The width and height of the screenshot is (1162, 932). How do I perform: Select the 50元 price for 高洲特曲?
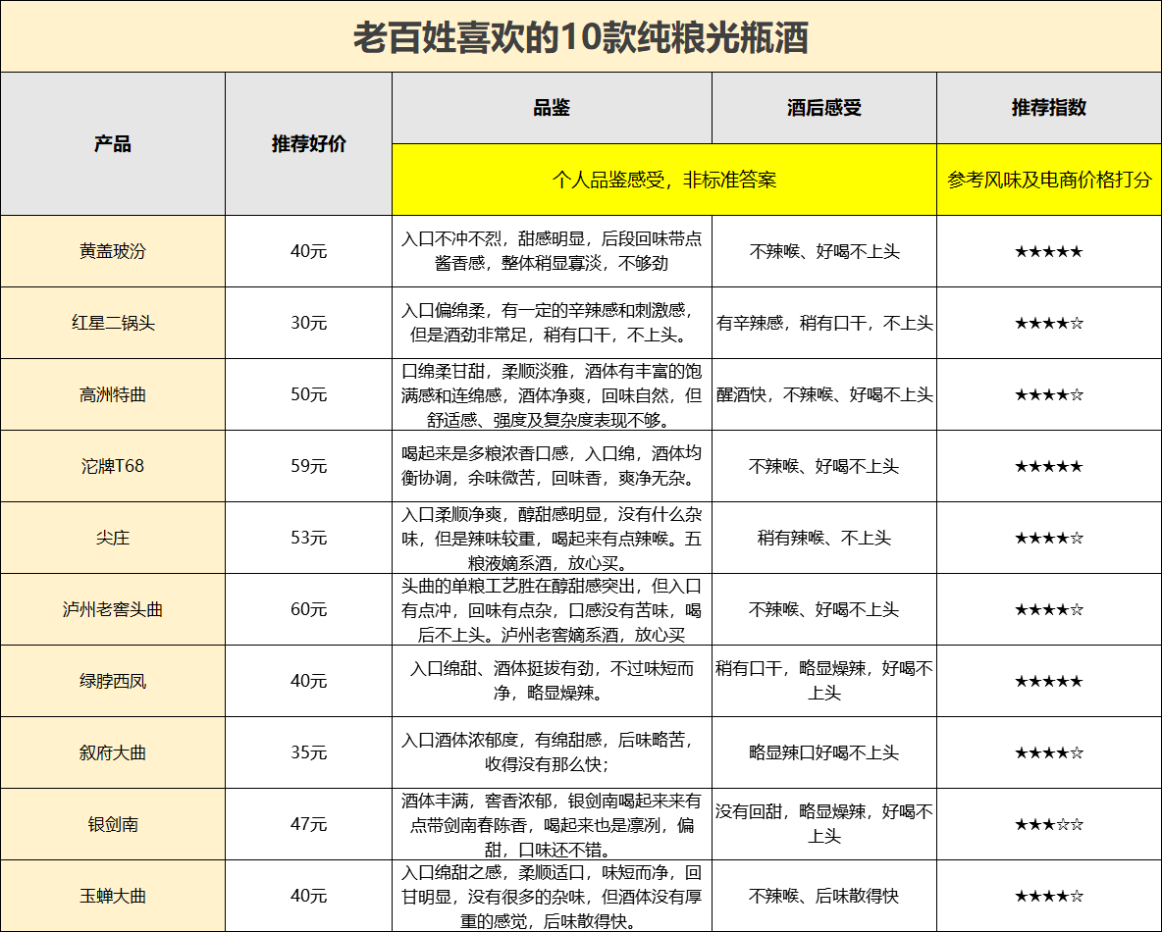click(x=308, y=394)
